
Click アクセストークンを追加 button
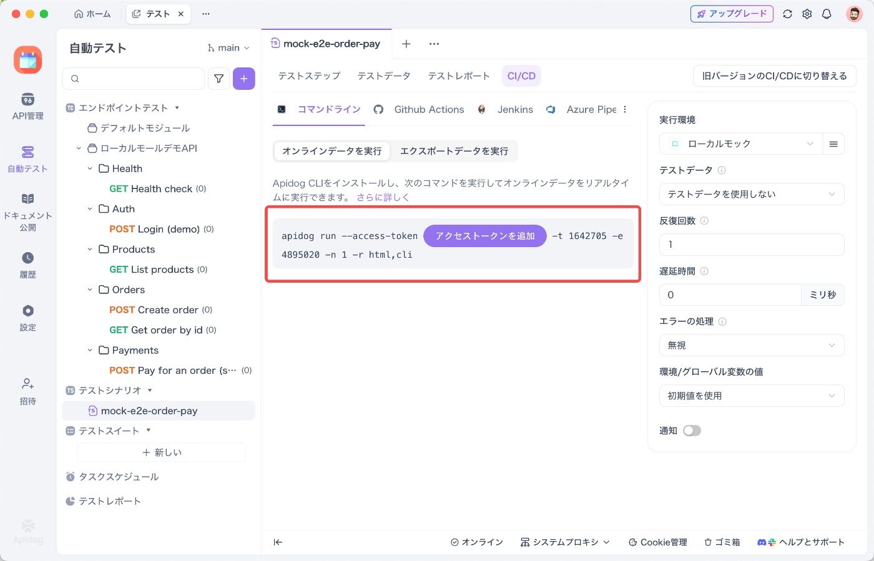(x=485, y=236)
